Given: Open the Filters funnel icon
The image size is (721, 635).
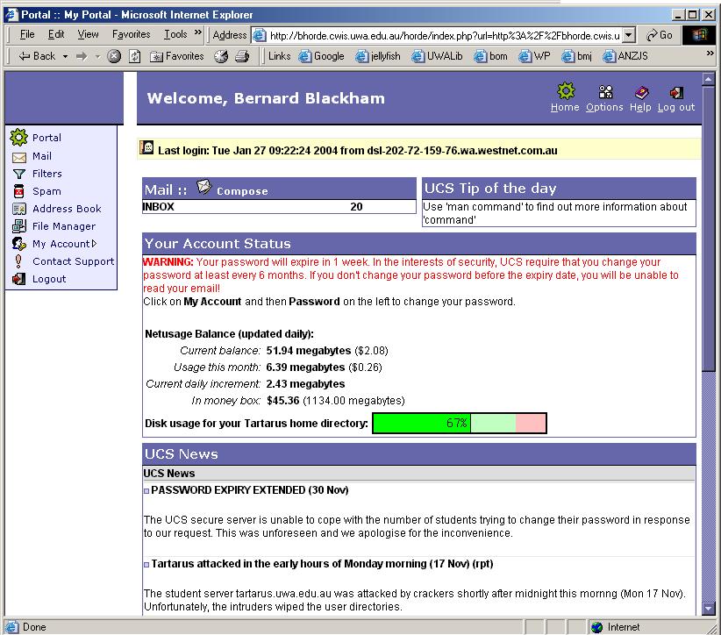Looking at the screenshot, I should [x=18, y=174].
